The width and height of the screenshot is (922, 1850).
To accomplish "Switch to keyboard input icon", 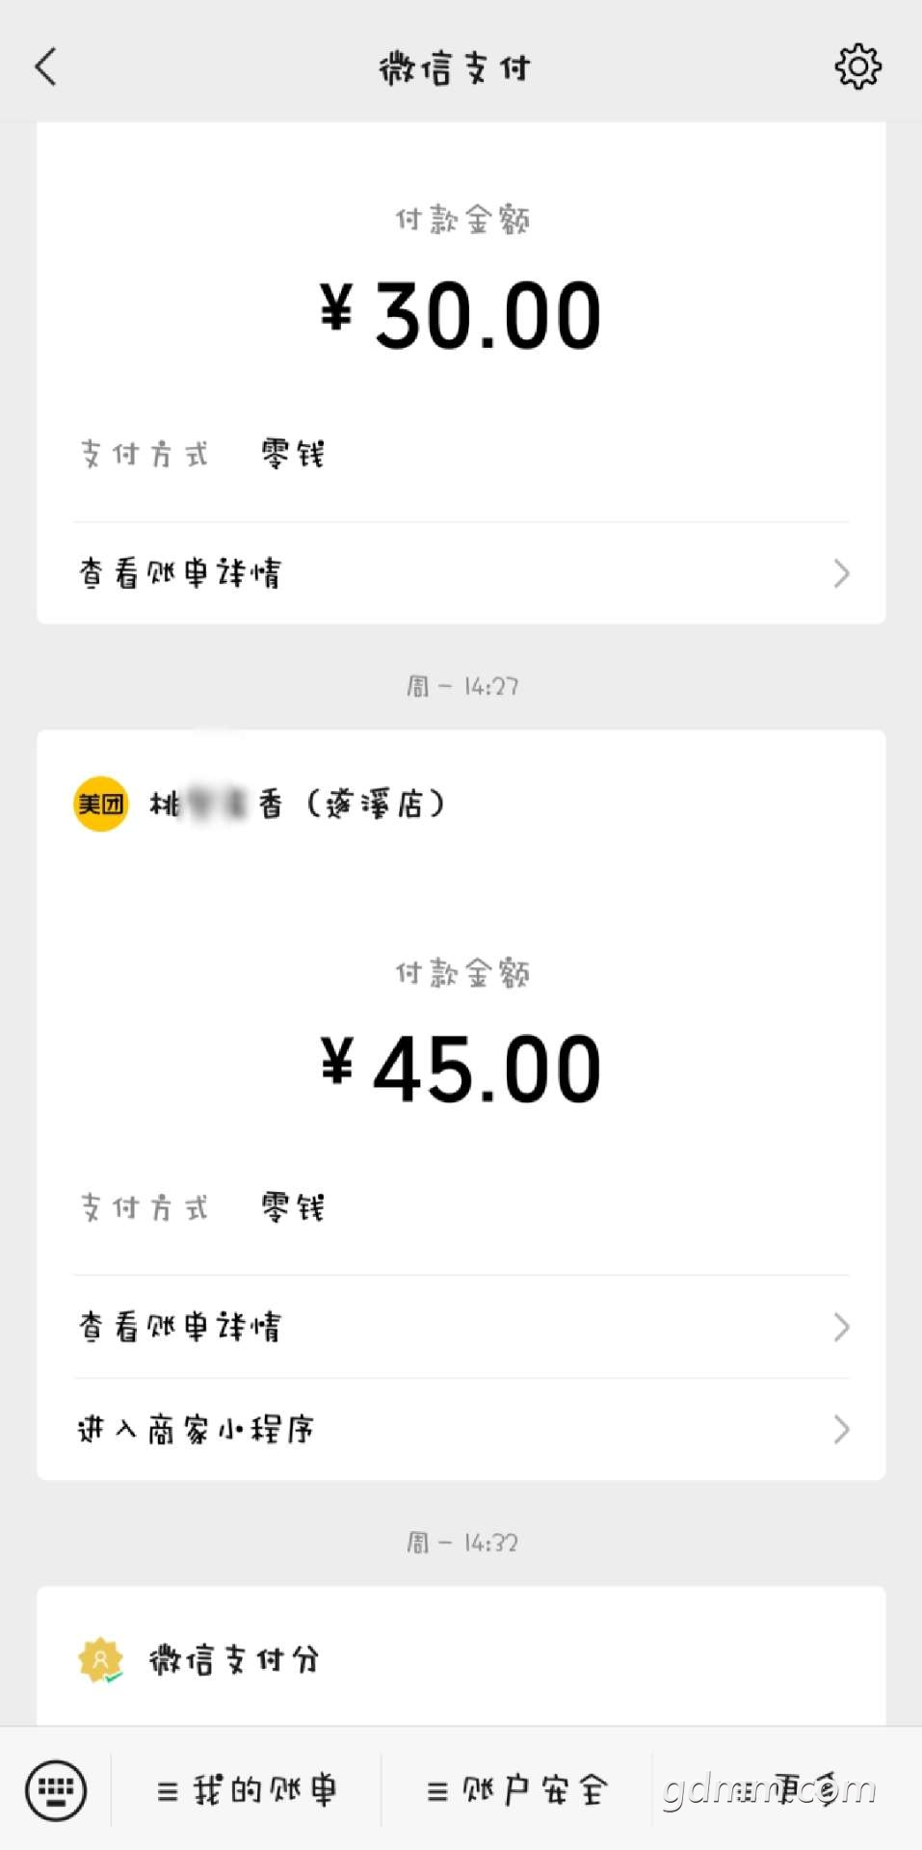I will click(56, 1790).
